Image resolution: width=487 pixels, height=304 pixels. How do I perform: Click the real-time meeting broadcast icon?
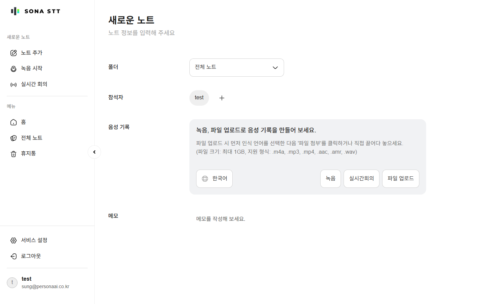tap(14, 84)
